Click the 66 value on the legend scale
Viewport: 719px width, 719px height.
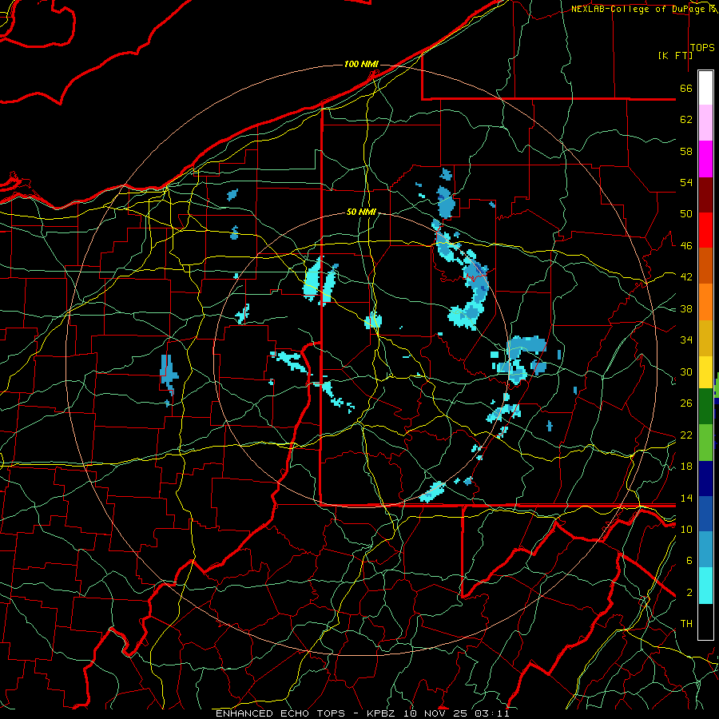coord(686,88)
